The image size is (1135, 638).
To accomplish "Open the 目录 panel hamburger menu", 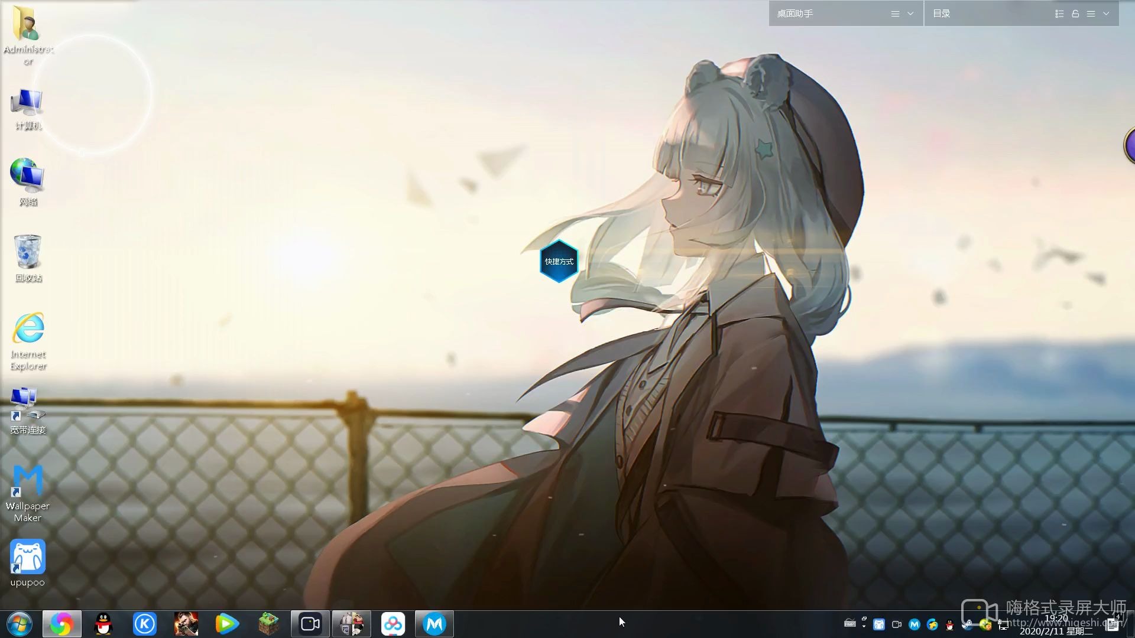I will (1091, 14).
